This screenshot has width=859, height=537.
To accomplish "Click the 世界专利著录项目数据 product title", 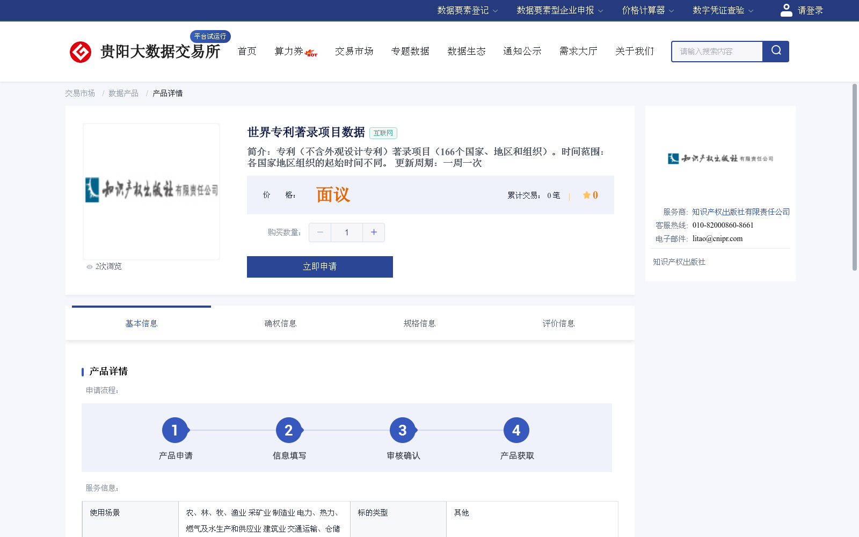I will [306, 132].
